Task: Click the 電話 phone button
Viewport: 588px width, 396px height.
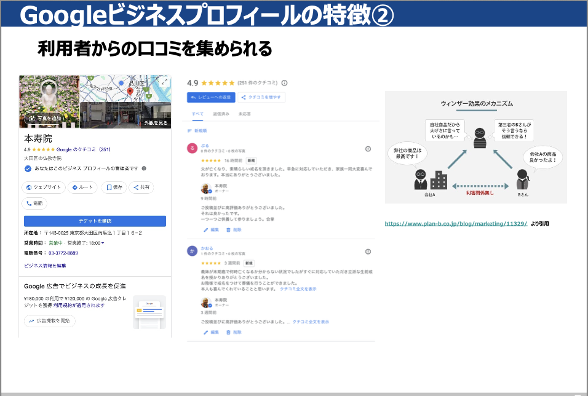Action: click(x=34, y=204)
